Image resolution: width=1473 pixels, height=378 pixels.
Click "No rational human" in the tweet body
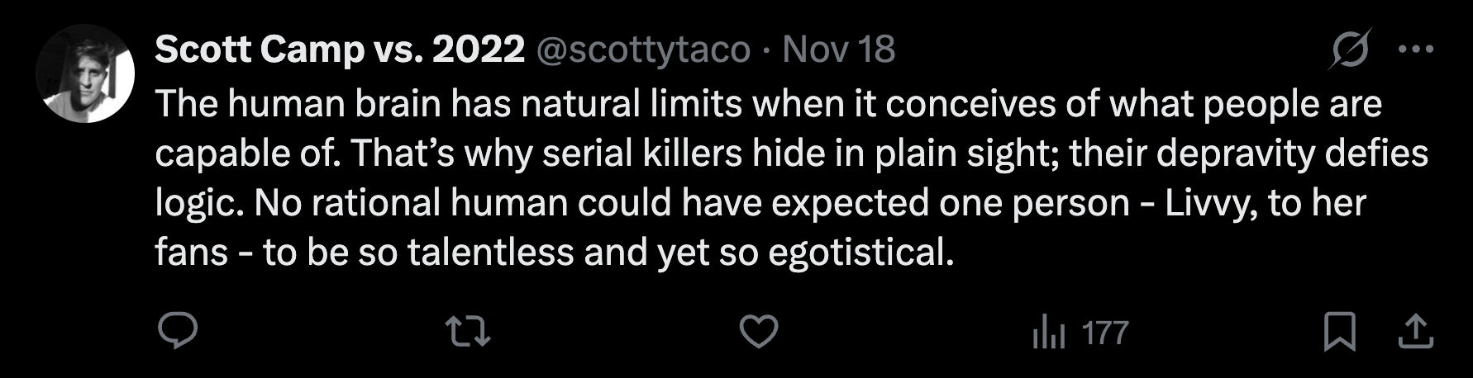click(347, 203)
